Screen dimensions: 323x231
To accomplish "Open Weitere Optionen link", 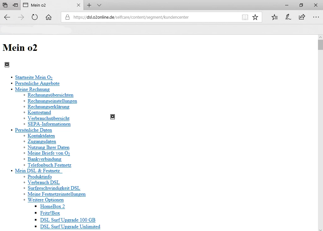I will tap(45, 200).
